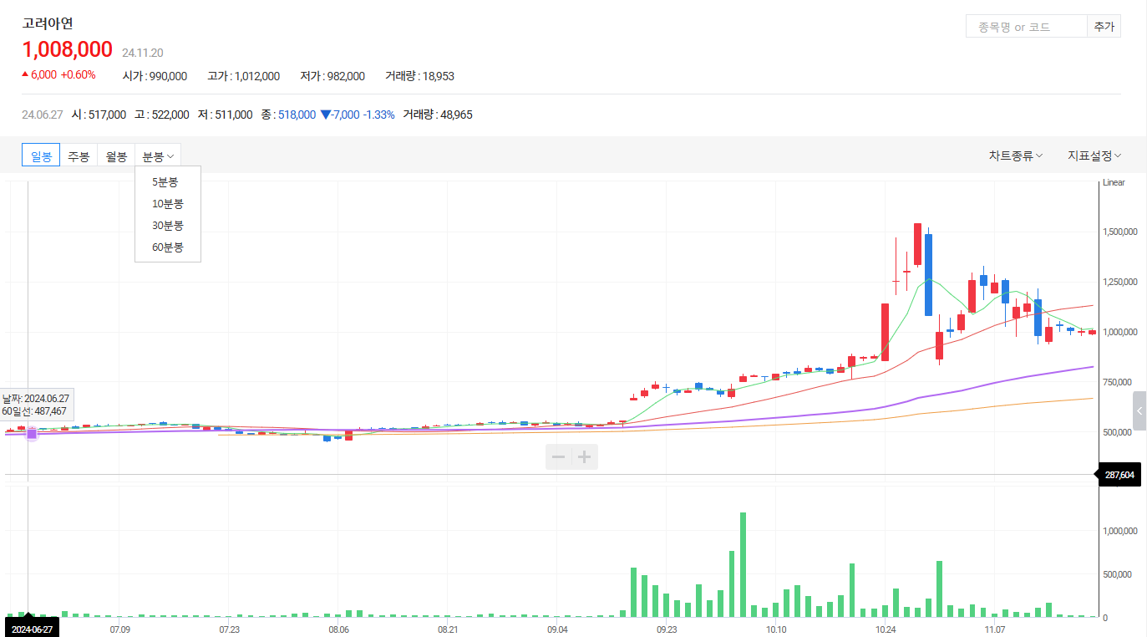This screenshot has width=1147, height=637.
Task: Select the 일봉 daily candle tab
Action: pyautogui.click(x=41, y=155)
